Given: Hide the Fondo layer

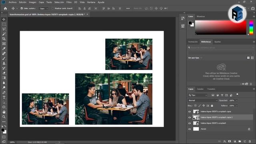Looking at the screenshot, I should point(190,129).
